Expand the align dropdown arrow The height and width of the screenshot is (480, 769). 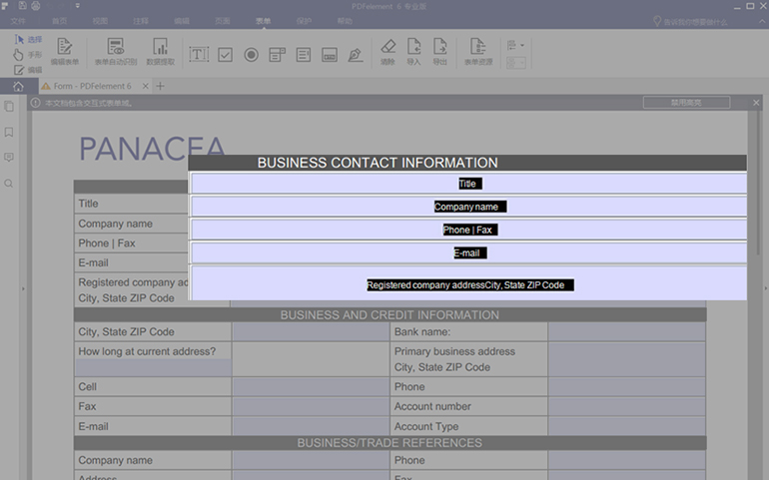[521, 45]
